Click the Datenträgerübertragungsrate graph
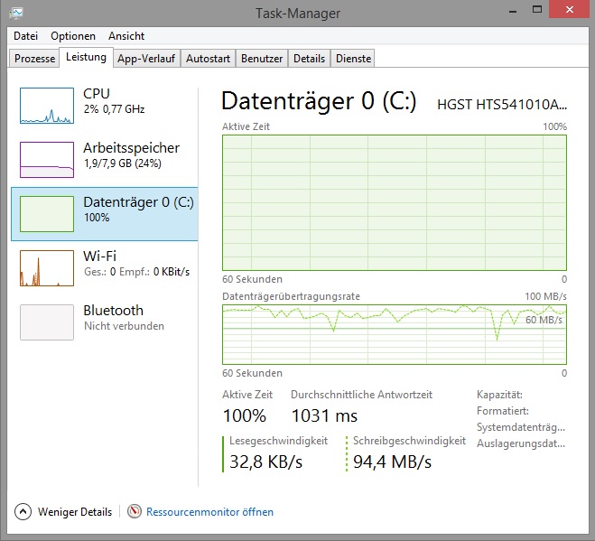595x541 pixels. (395, 334)
